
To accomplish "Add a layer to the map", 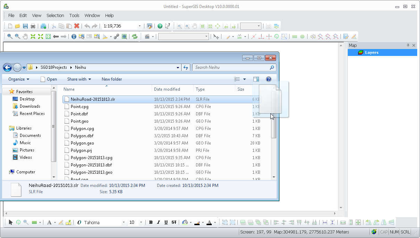I will click(x=43, y=26).
